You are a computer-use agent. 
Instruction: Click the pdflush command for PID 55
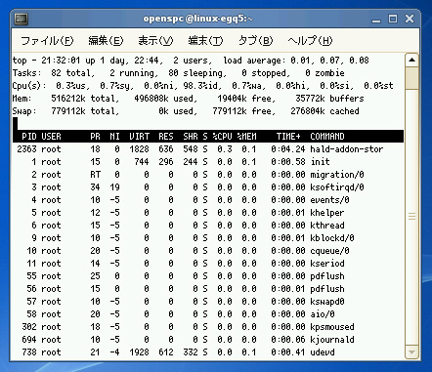(327, 276)
